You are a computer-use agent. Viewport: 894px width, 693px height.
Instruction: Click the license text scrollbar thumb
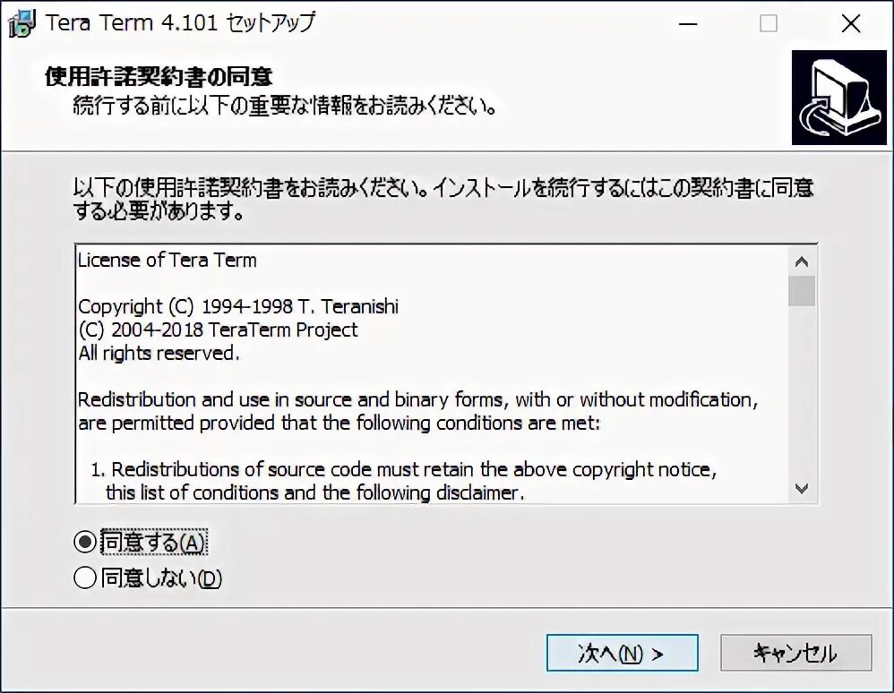coord(802,291)
